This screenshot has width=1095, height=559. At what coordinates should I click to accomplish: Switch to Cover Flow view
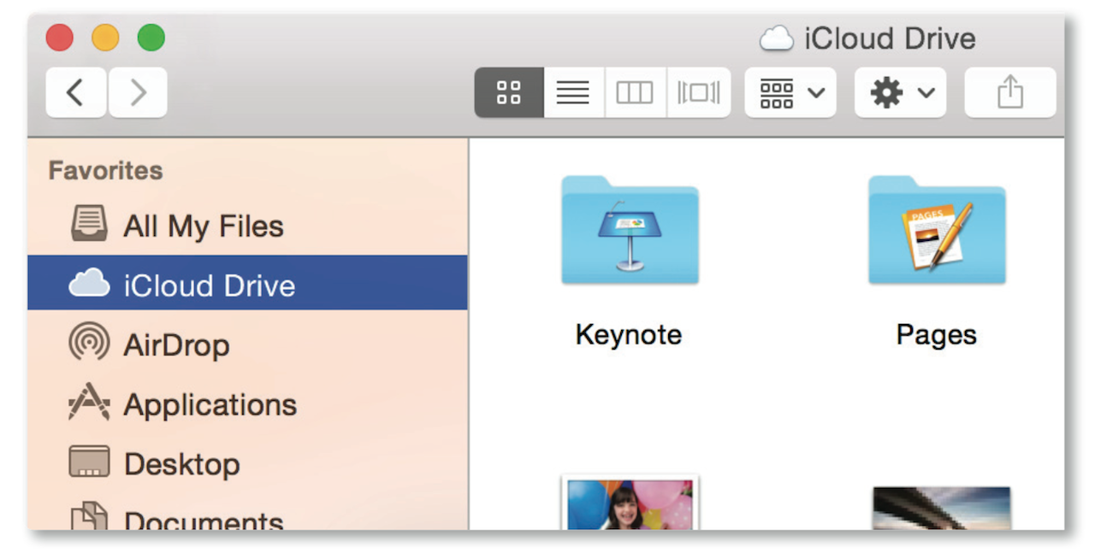[x=699, y=92]
